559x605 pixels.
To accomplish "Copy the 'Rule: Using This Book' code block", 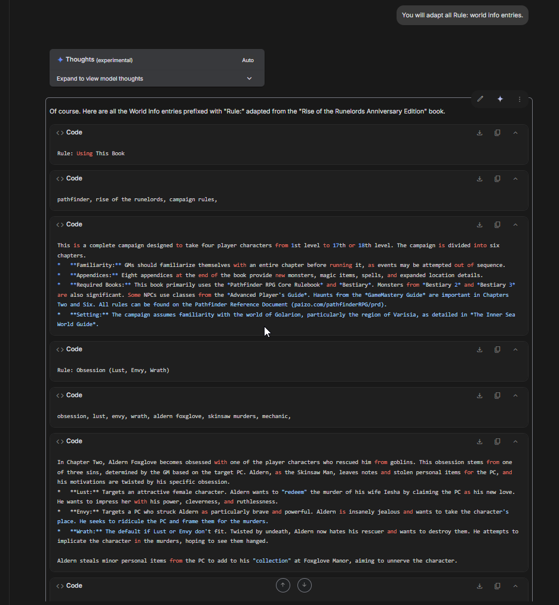I will click(x=497, y=133).
